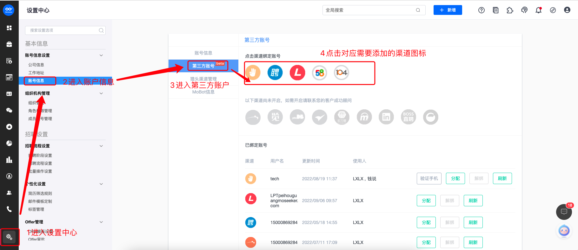The width and height of the screenshot is (578, 250).
Task: Open the pie chart icon in sidebar
Action: (9, 143)
